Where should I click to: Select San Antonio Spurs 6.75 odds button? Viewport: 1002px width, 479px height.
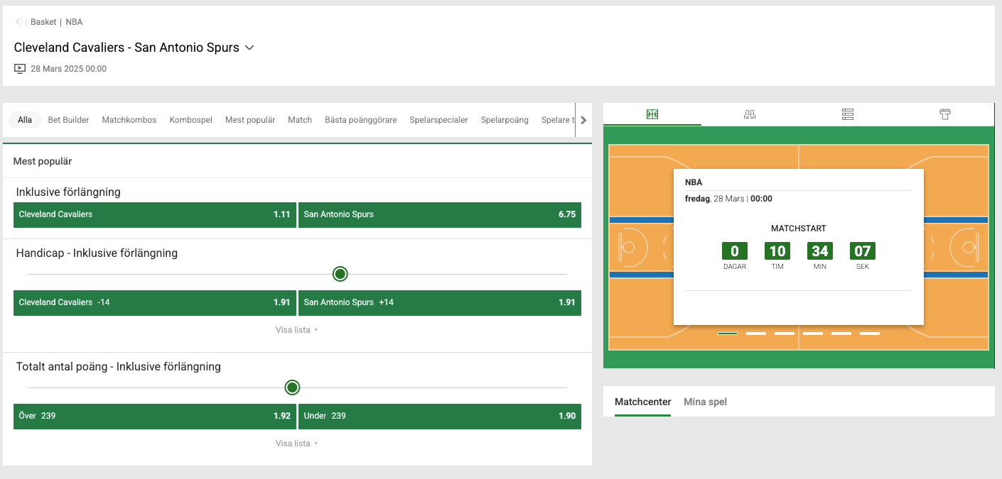(440, 214)
